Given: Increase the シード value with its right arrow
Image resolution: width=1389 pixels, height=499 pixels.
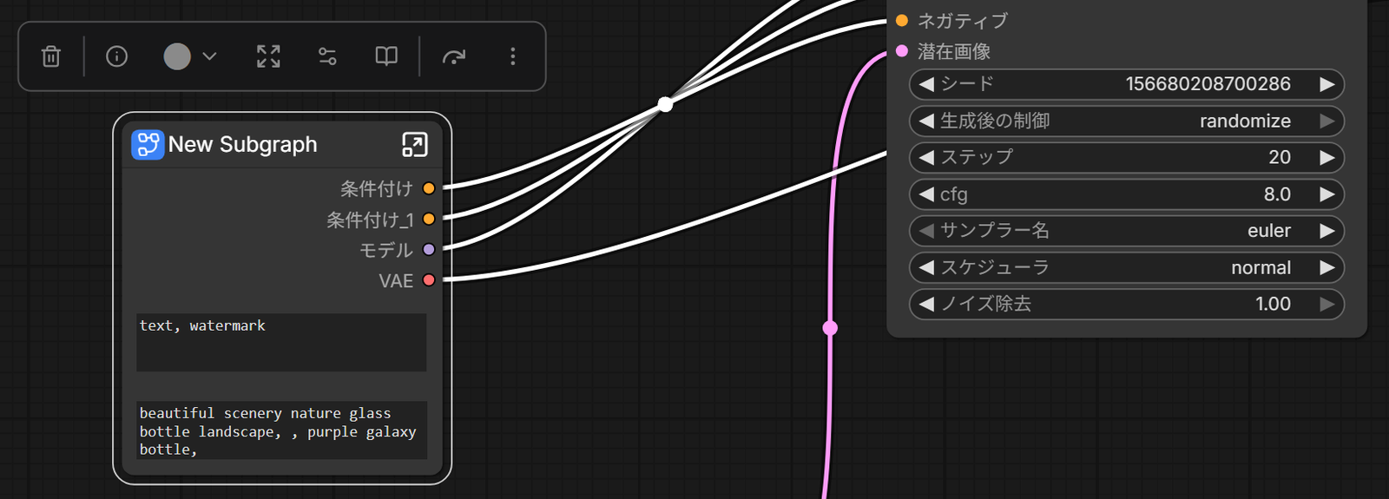Looking at the screenshot, I should tap(1326, 84).
